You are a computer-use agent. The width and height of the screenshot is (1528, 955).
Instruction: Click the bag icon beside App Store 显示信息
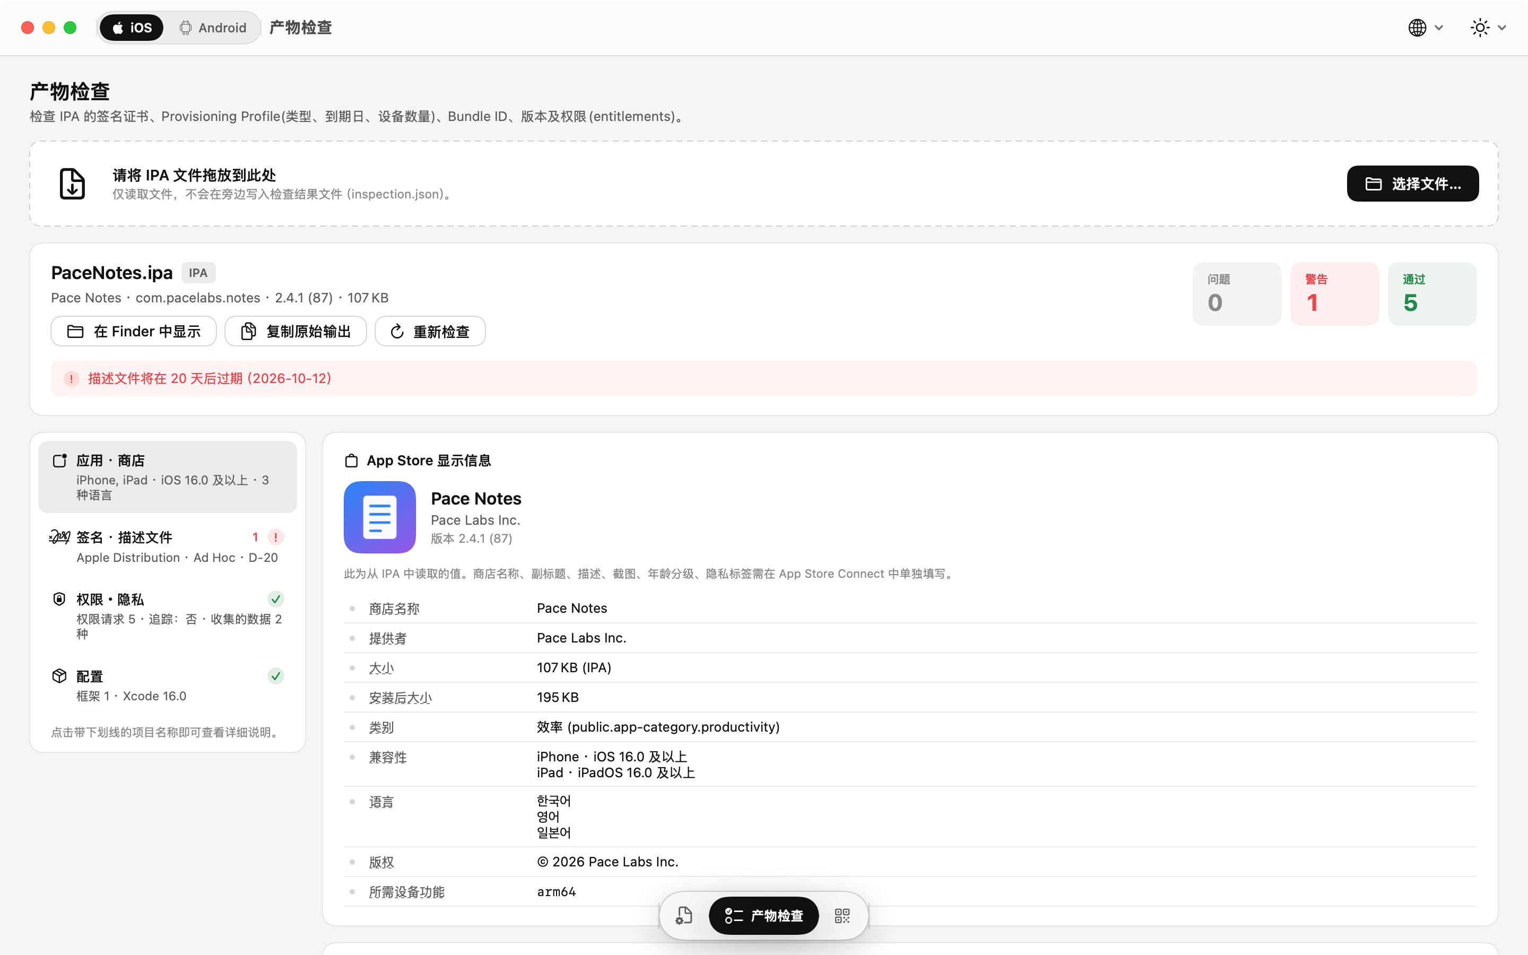tap(352, 461)
